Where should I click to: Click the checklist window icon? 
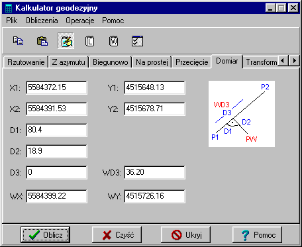coord(137,41)
